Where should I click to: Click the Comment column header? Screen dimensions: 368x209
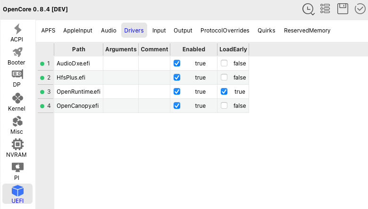pos(154,49)
